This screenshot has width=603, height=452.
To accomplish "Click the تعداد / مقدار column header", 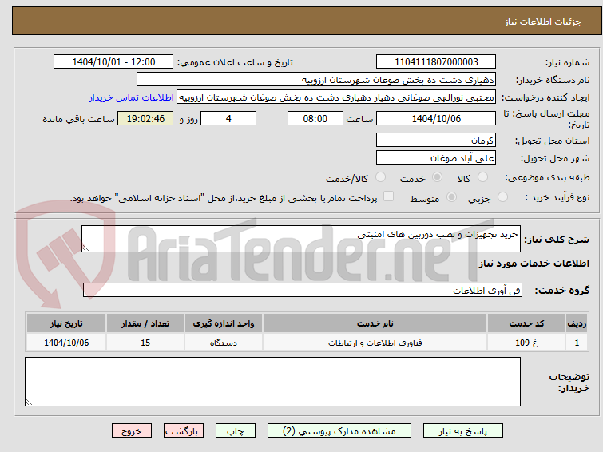I will click(x=145, y=323).
